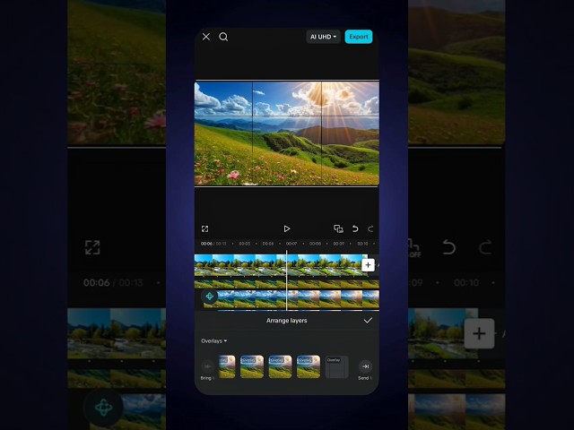The width and height of the screenshot is (574, 430).
Task: Select the overlay thumbnail beside the dark one
Action: [309, 366]
